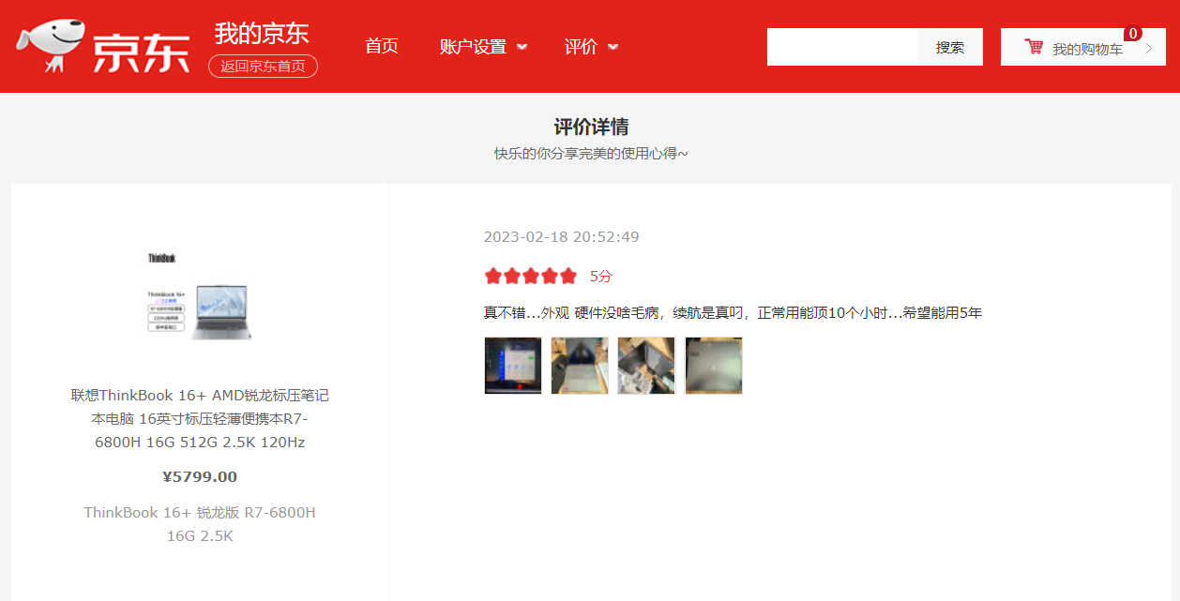
Task: Click the cart item count badge
Action: tap(1133, 34)
